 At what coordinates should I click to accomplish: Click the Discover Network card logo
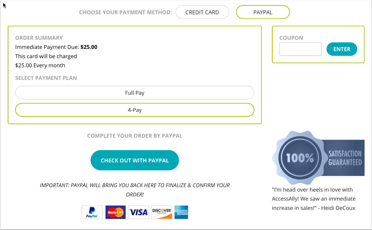tap(162, 212)
